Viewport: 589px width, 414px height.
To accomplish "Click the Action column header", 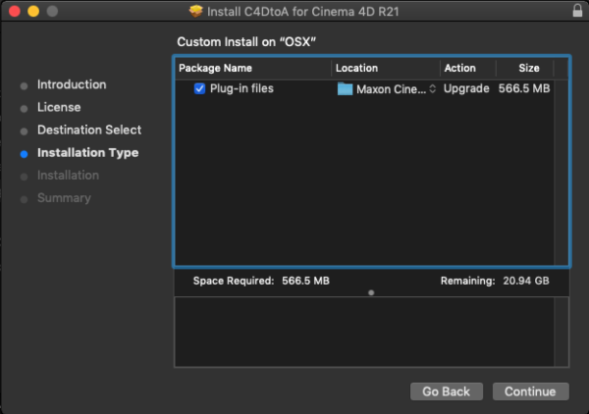I will point(459,69).
